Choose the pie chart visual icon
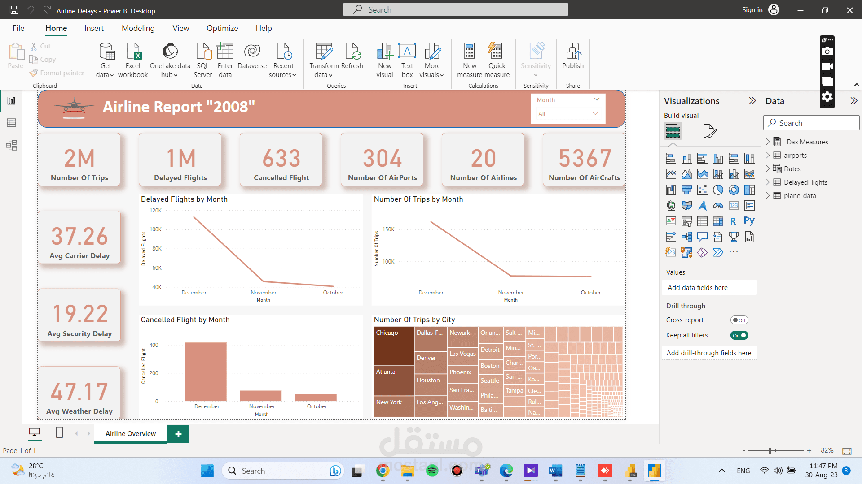This screenshot has width=862, height=484. pos(718,190)
